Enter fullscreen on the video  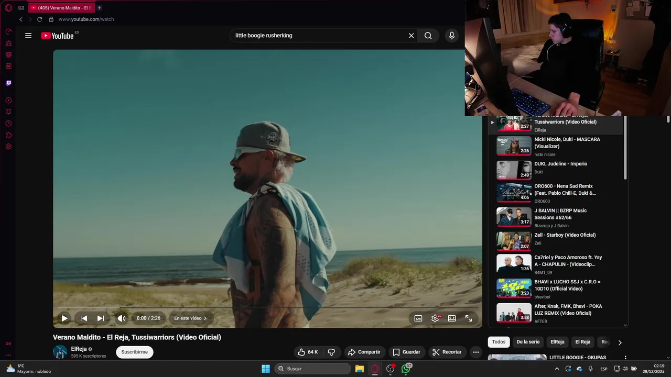point(469,318)
